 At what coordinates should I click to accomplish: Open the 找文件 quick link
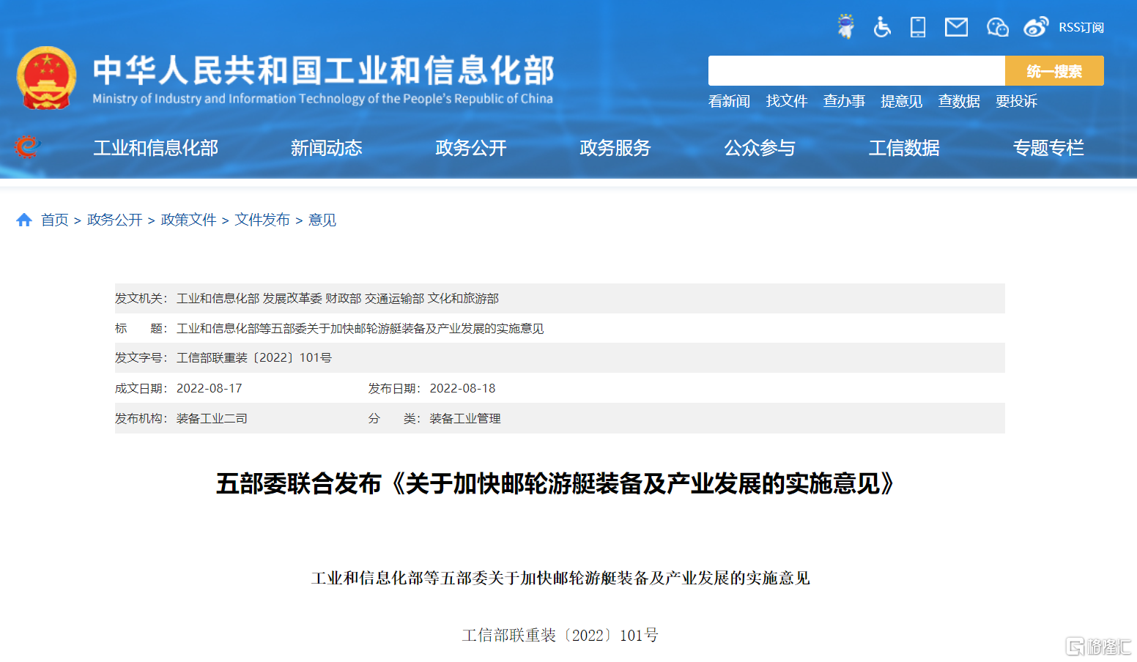tap(787, 101)
